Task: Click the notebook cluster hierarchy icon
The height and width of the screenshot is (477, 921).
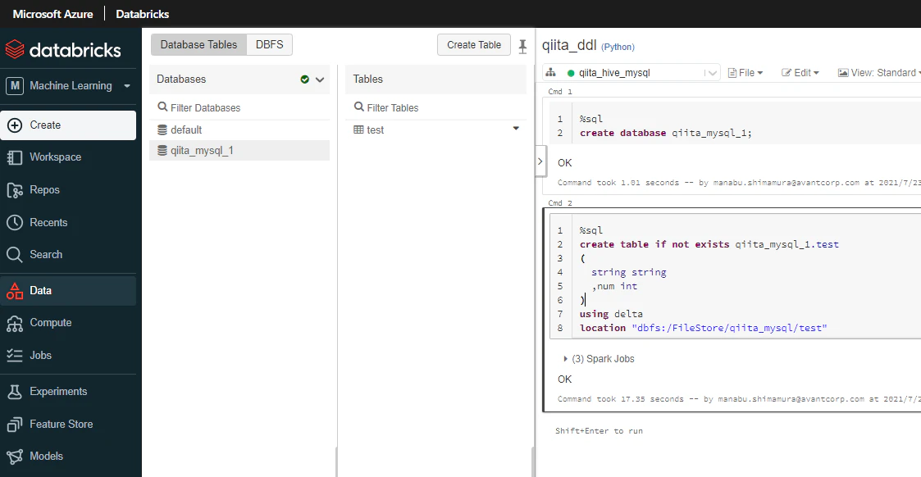Action: coord(551,73)
